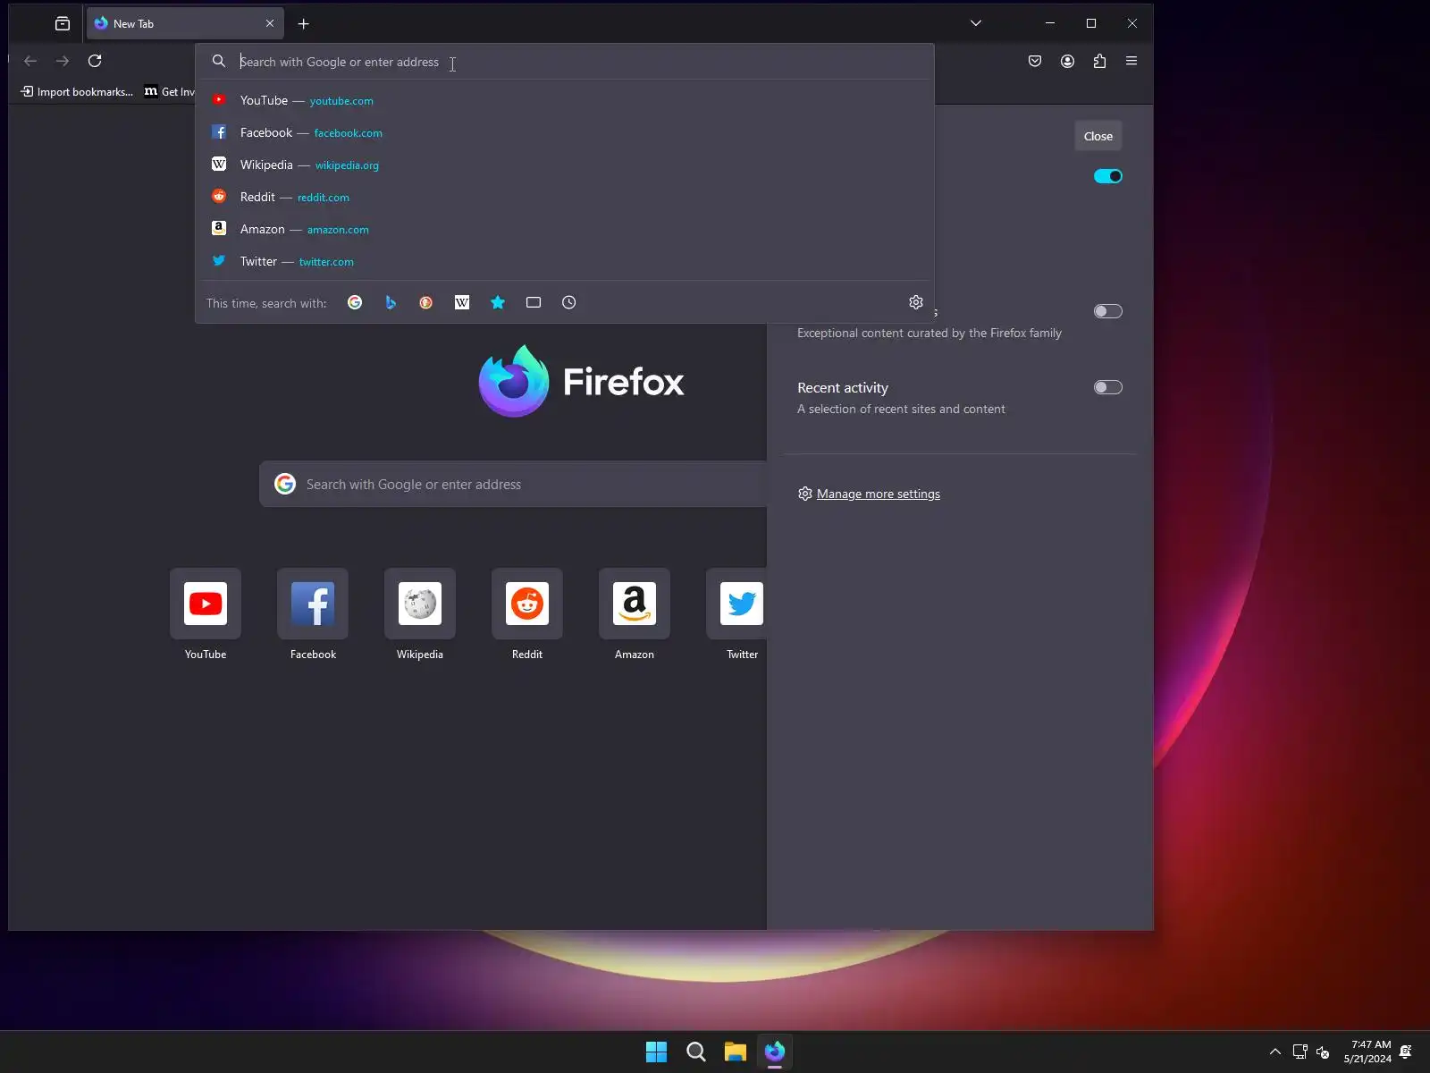Open the Save to Pocket button
This screenshot has height=1073, width=1430.
tap(1035, 61)
